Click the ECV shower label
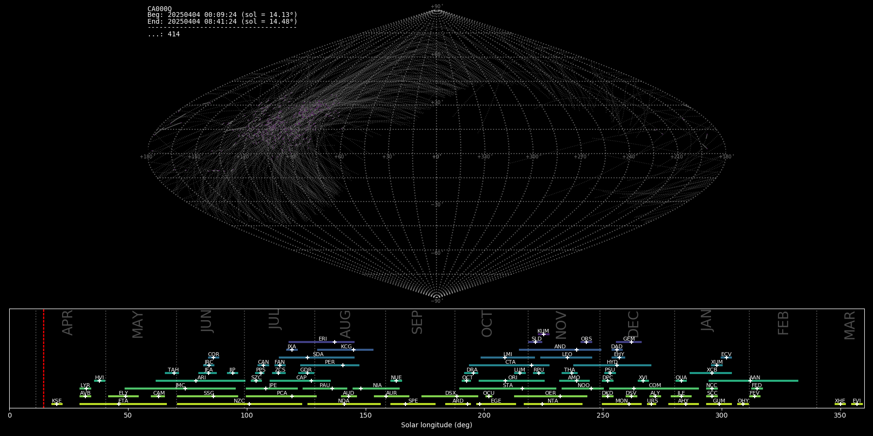The image size is (873, 436). click(x=726, y=355)
